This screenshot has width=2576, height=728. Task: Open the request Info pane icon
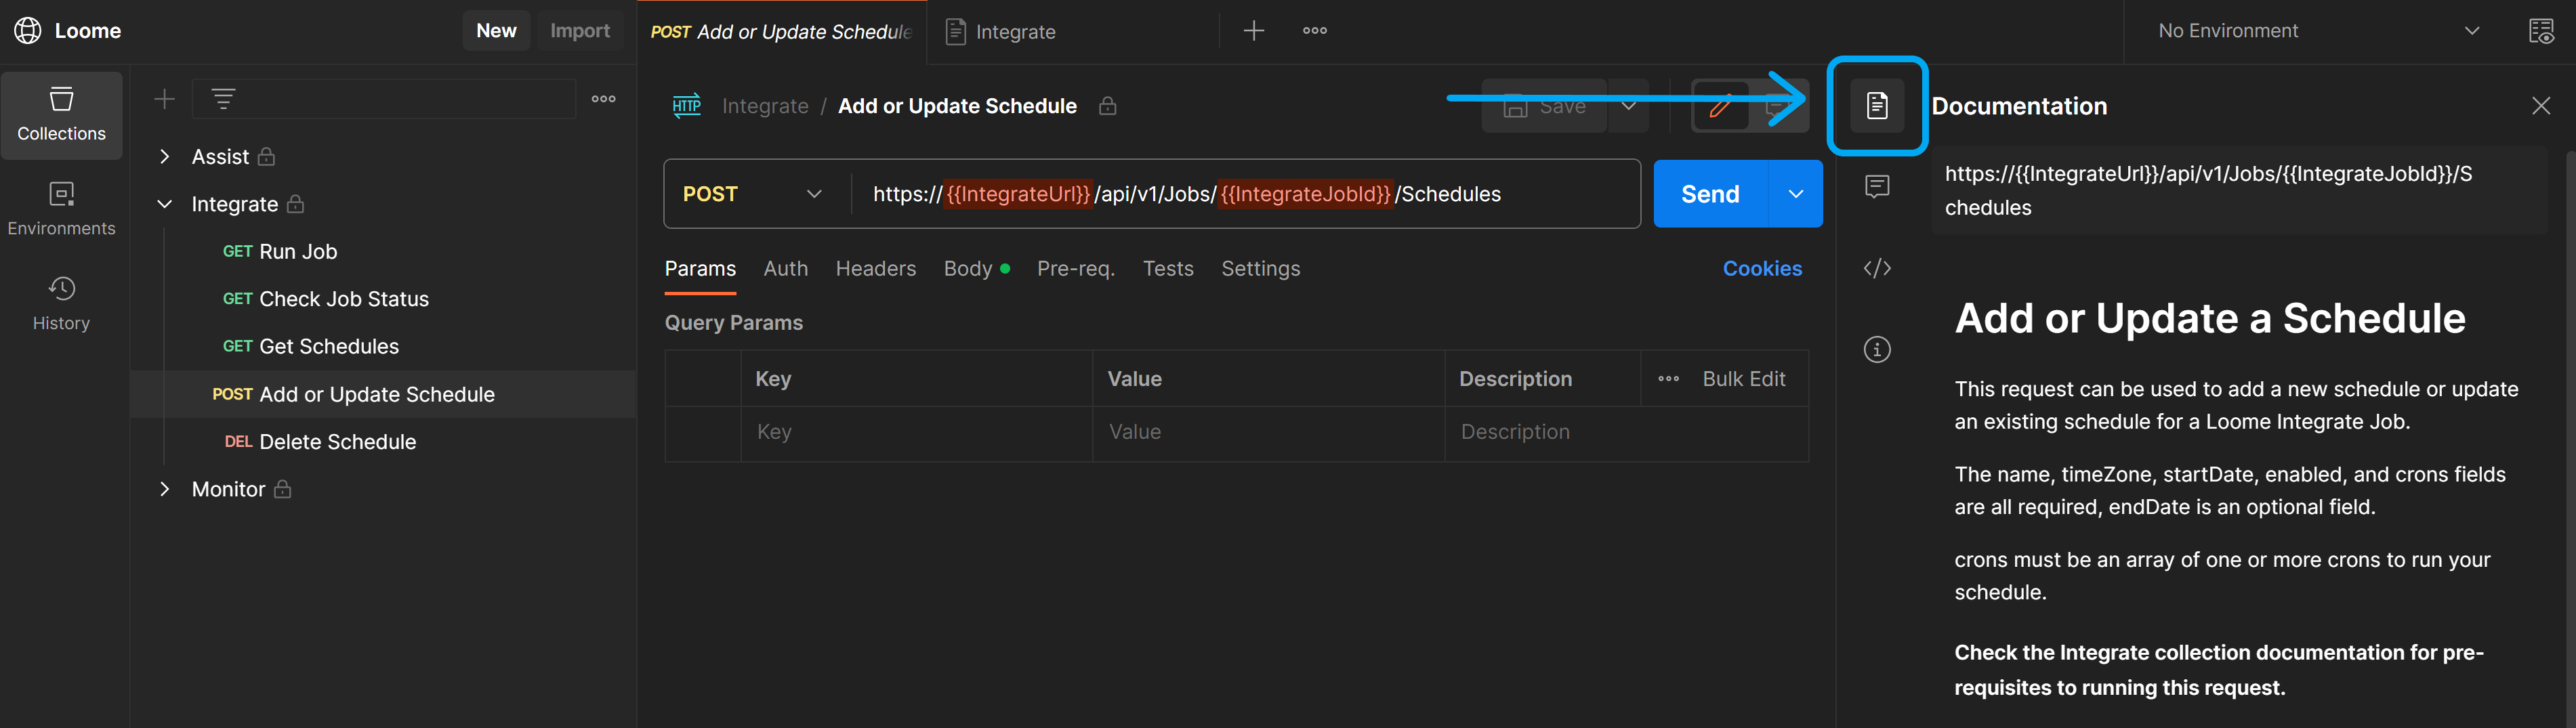[x=1877, y=349]
